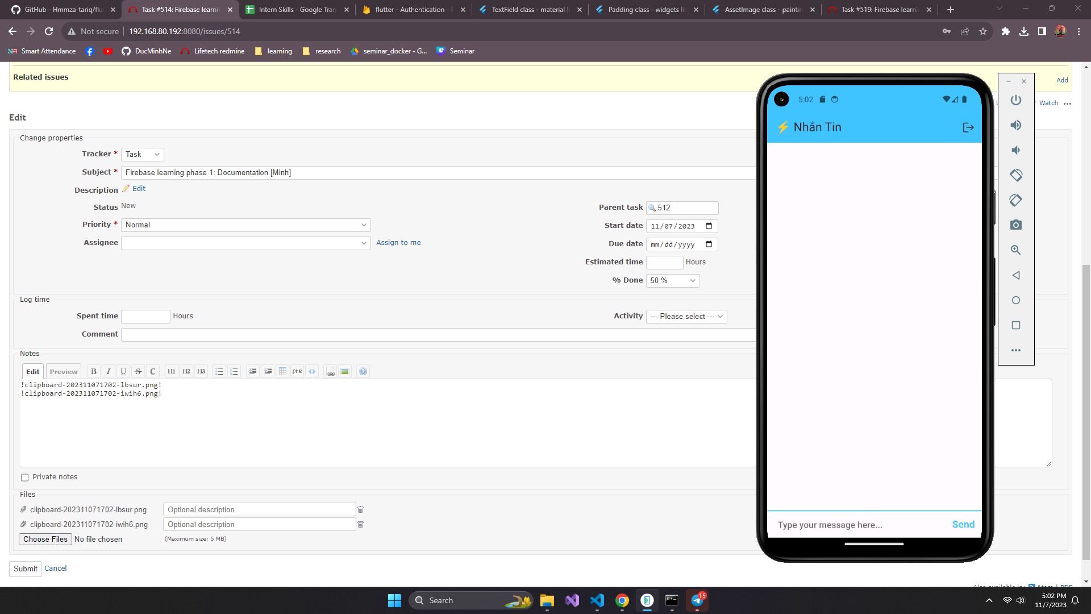The width and height of the screenshot is (1091, 614).
Task: Switch to Intern Skills Google browser tab
Action: pos(297,10)
